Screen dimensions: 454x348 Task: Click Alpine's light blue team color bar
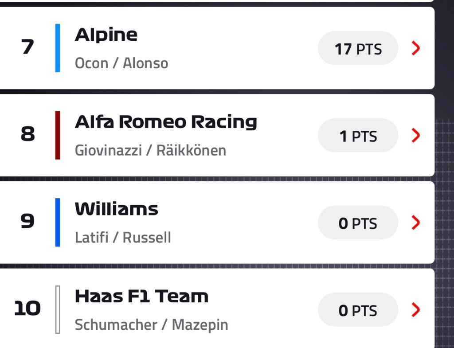pyautogui.click(x=58, y=48)
